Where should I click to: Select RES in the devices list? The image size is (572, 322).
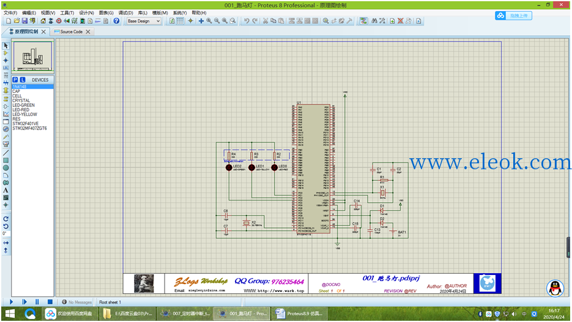tap(32, 119)
